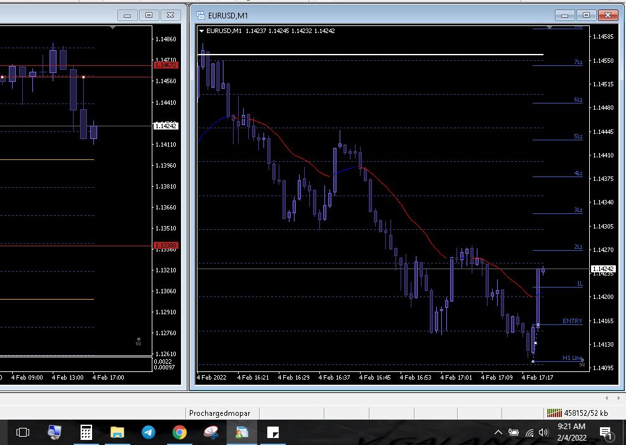626x445 pixels.
Task: Expand the EURUSD,M1 chart header triangle
Action: click(202, 30)
